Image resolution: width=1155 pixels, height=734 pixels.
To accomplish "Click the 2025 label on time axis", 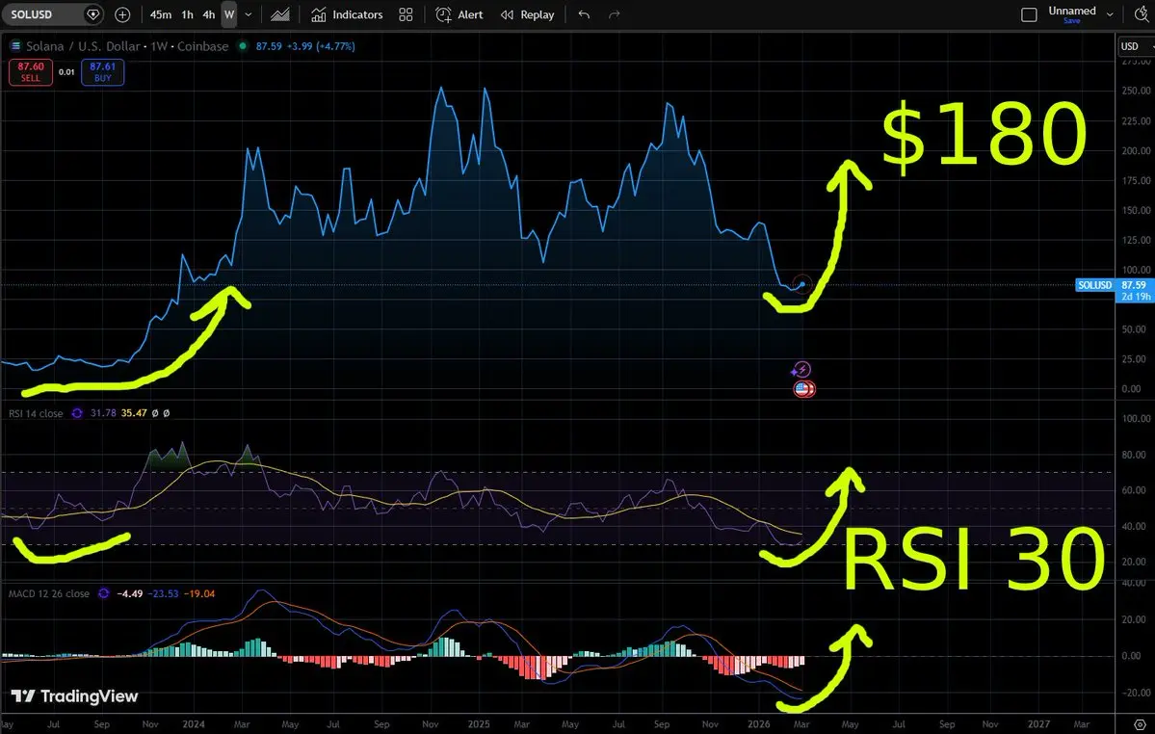I will (479, 723).
